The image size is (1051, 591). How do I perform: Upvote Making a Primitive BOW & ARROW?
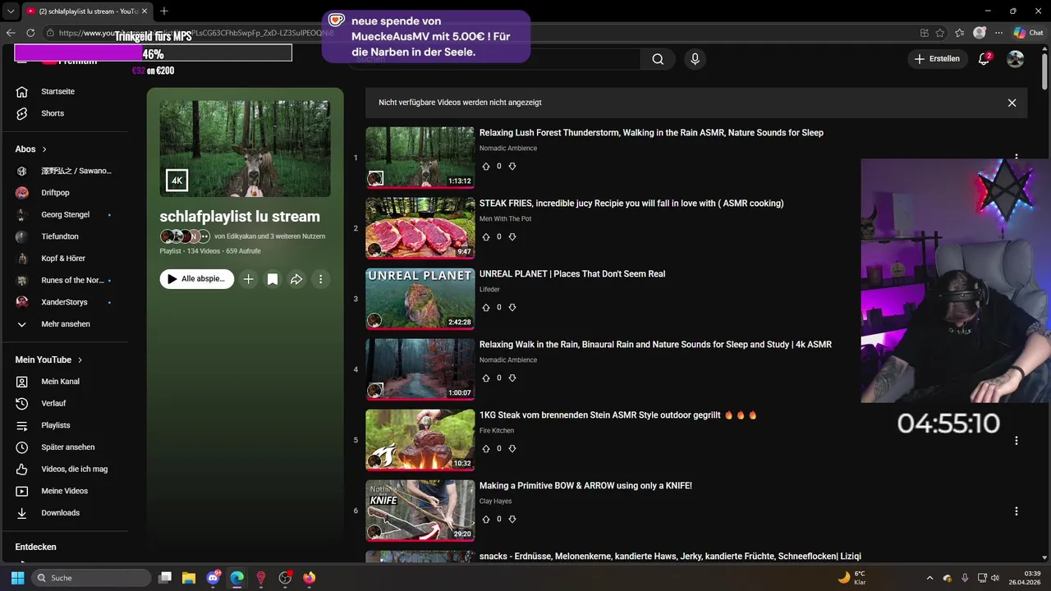(485, 520)
